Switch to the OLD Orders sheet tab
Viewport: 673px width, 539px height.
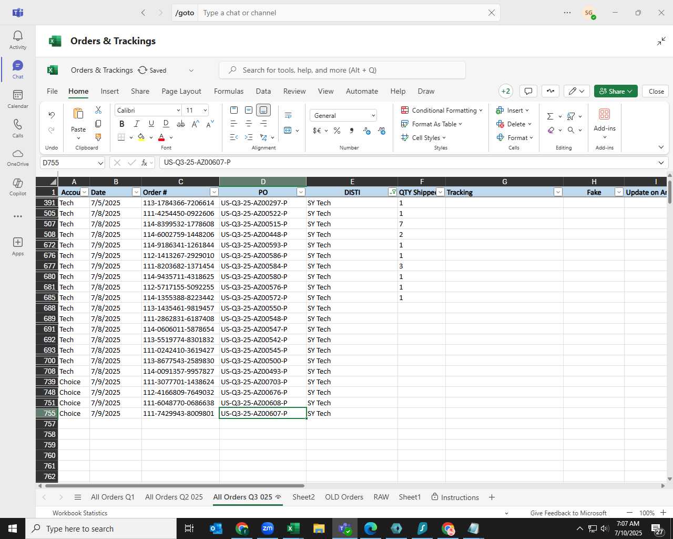pyautogui.click(x=344, y=497)
